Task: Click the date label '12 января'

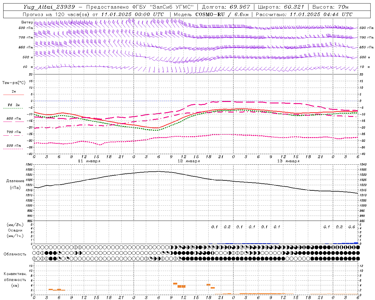Action: [x=189, y=161]
